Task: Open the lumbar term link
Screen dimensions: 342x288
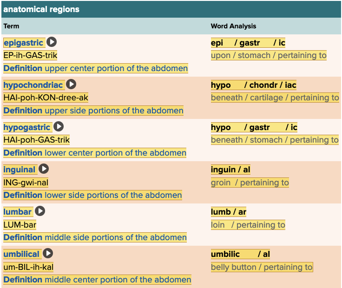Action: point(18,212)
